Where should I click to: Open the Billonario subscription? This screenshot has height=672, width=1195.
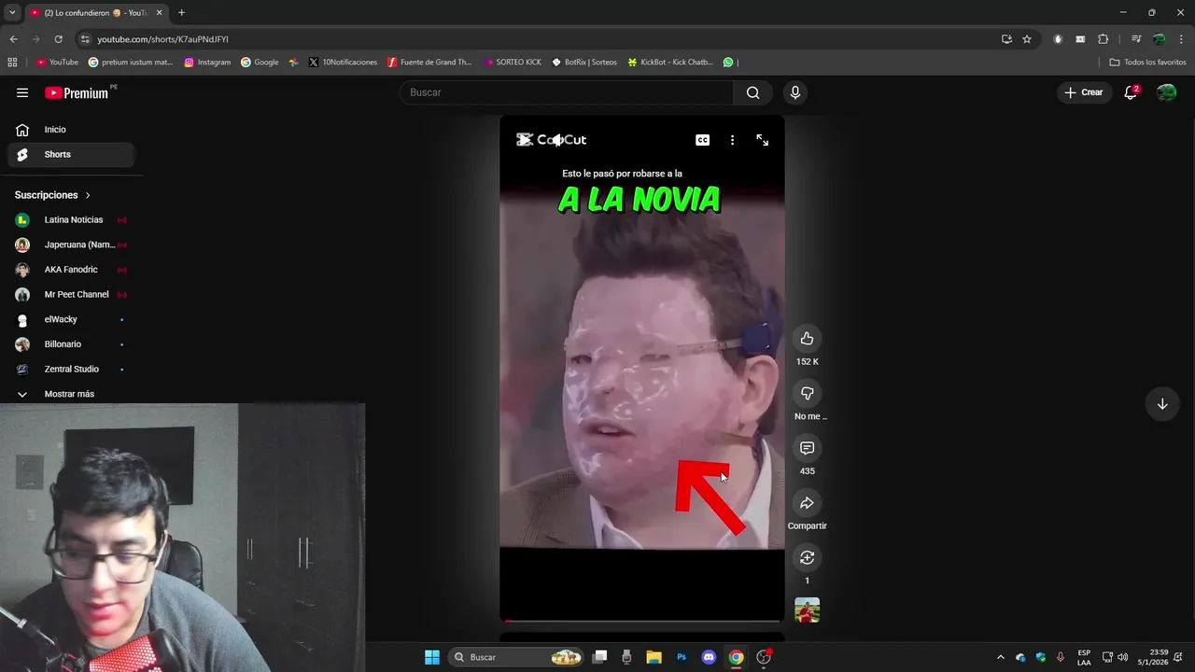[71, 344]
